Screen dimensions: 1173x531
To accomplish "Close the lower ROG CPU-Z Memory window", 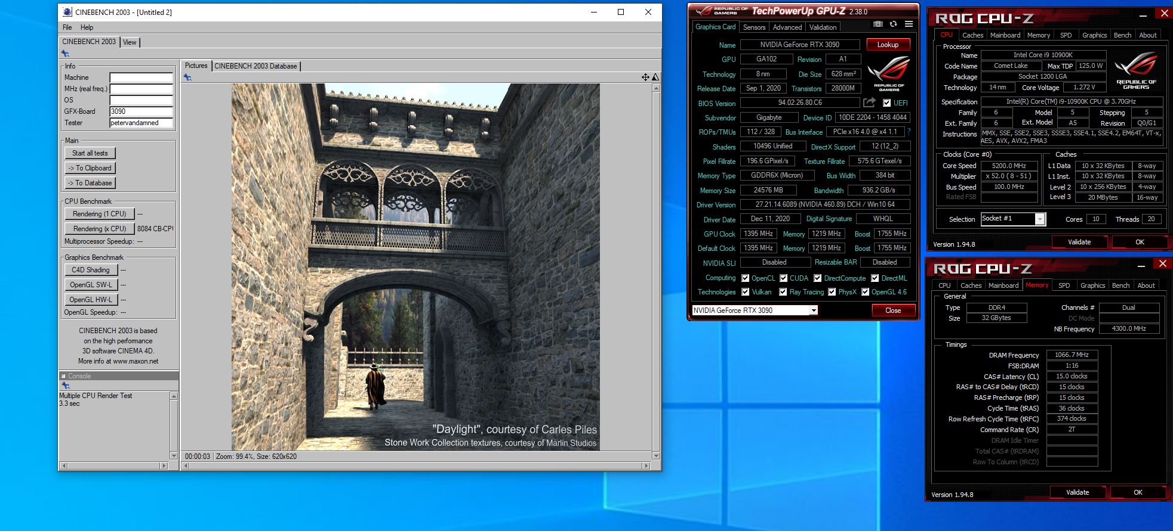I will [1162, 264].
